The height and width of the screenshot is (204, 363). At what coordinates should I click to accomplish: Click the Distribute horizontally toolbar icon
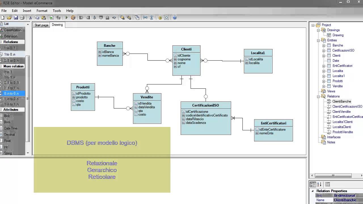tap(145, 18)
